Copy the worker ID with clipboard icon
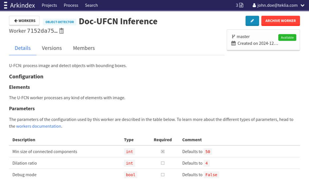The width and height of the screenshot is (309, 179). point(62,31)
